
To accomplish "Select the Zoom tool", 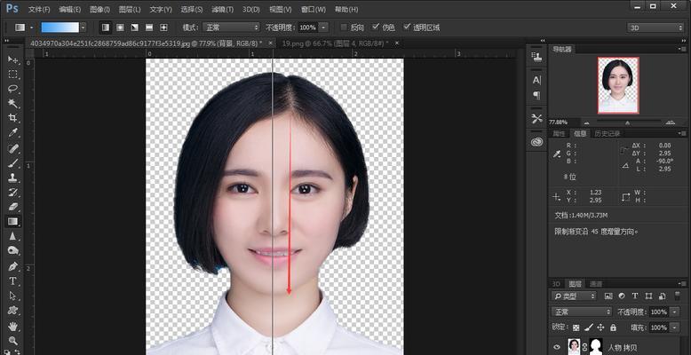I will tap(13, 341).
